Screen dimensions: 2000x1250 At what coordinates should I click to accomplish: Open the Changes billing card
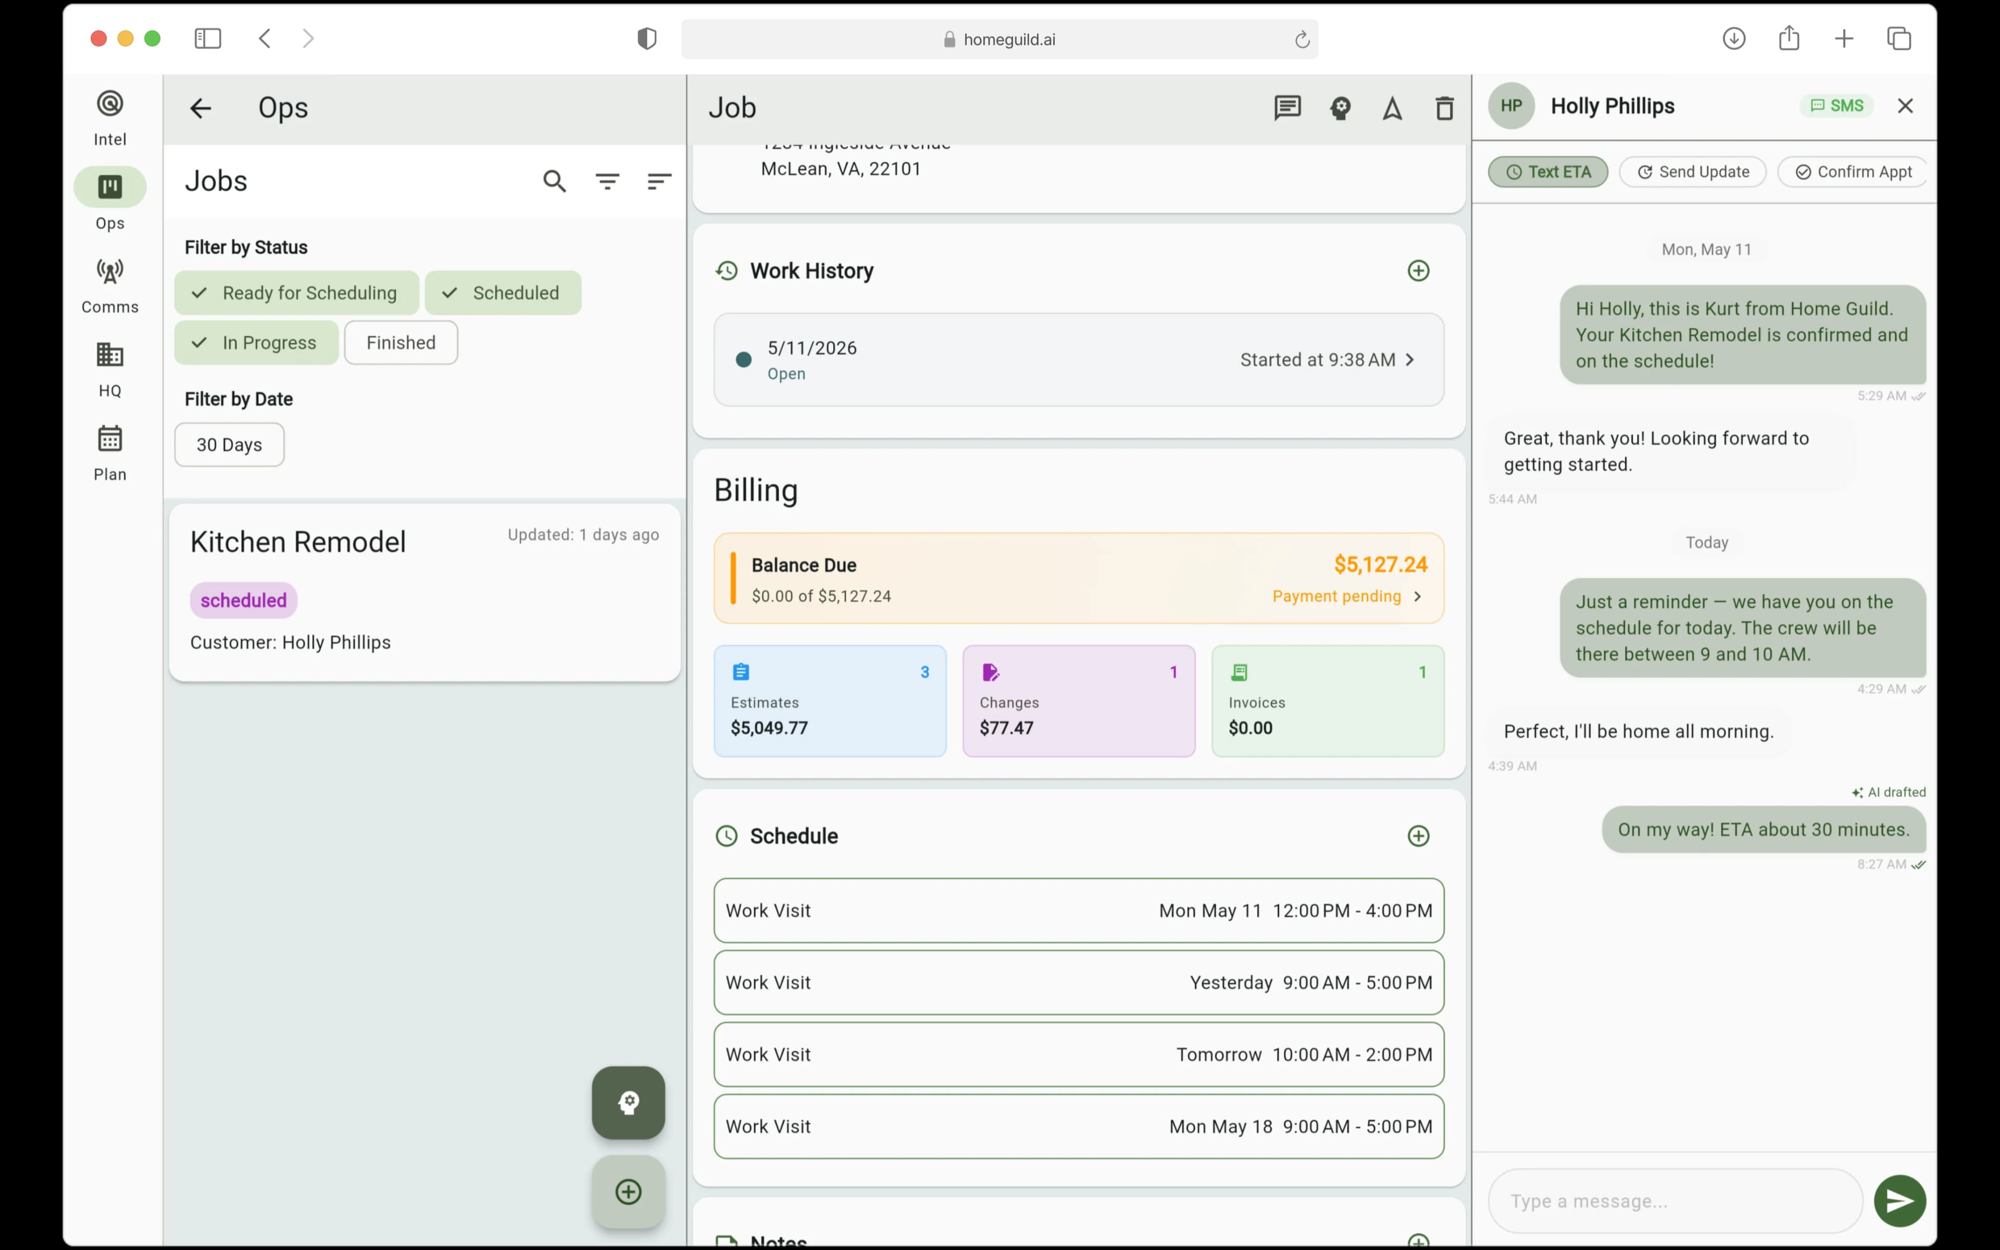[1079, 701]
